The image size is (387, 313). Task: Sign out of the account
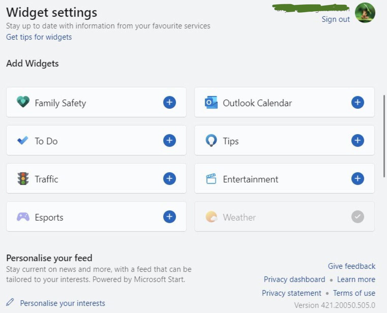pos(336,19)
